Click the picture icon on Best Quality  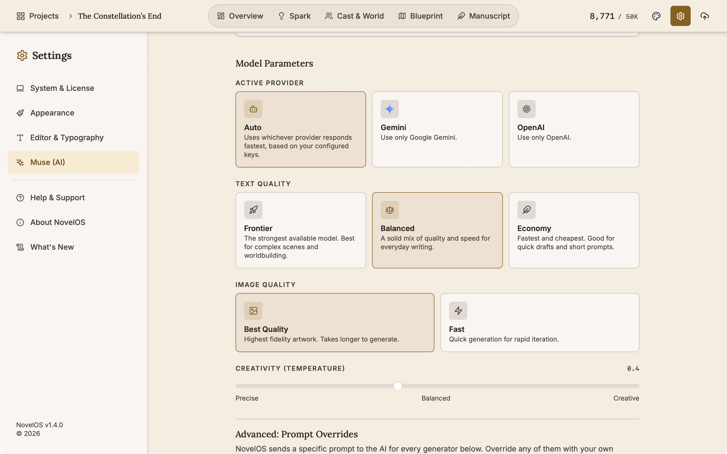point(253,311)
